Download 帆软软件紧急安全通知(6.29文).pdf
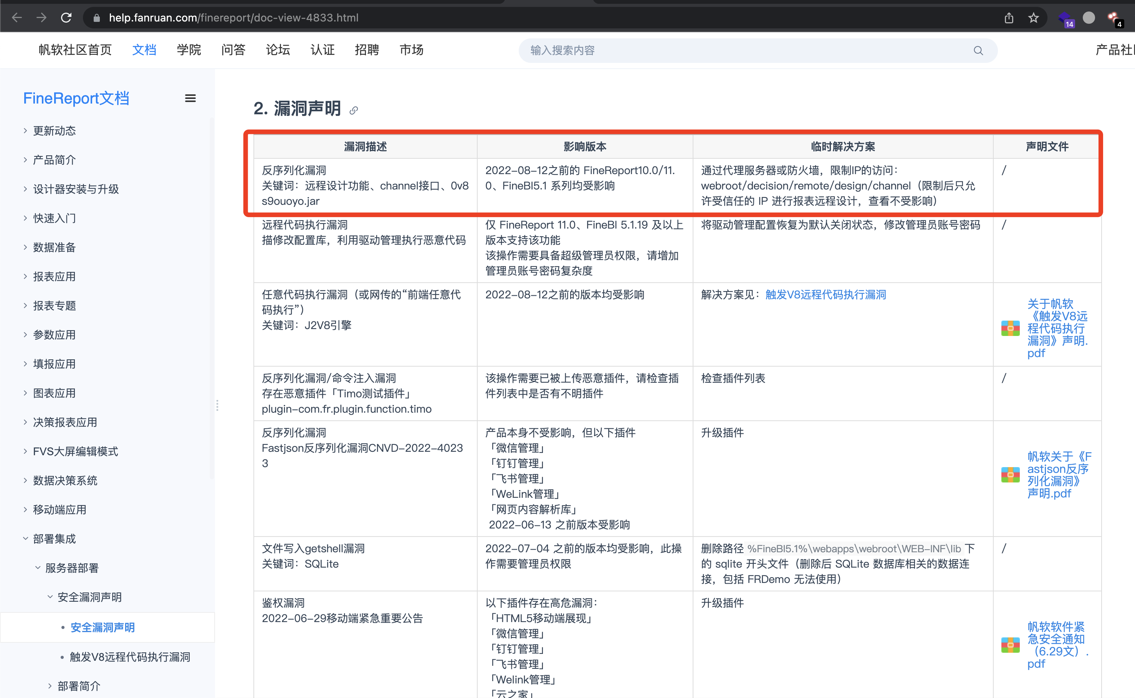 (1057, 645)
